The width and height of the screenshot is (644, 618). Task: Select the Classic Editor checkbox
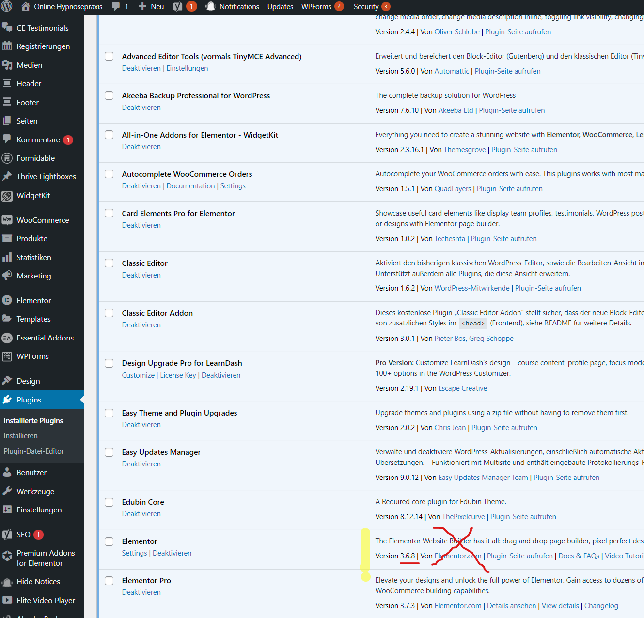point(109,263)
